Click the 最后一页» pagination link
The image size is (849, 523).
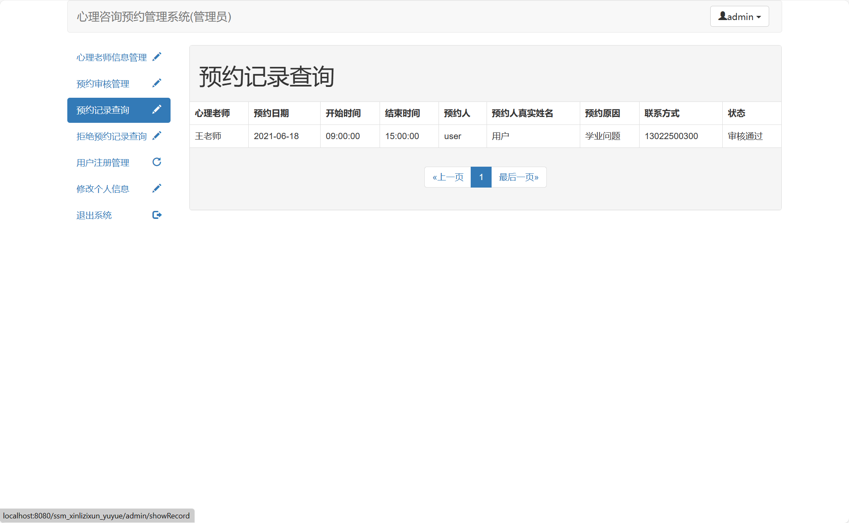coord(518,177)
